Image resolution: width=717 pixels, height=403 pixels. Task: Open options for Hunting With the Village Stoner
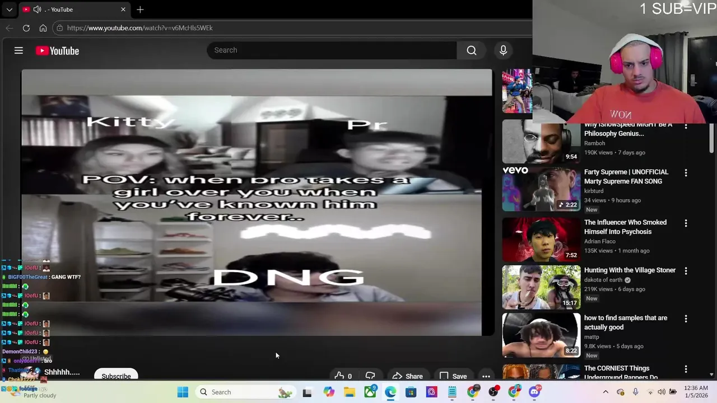point(686,271)
